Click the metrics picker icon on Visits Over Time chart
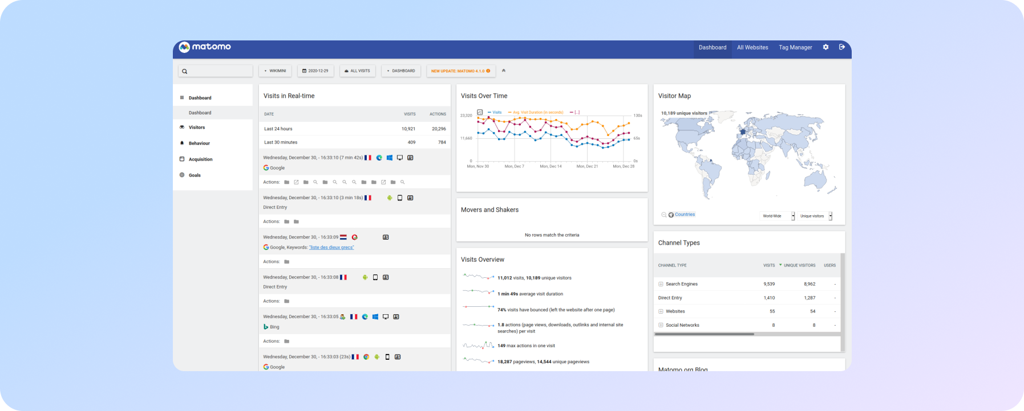This screenshot has width=1024, height=411. tap(480, 112)
